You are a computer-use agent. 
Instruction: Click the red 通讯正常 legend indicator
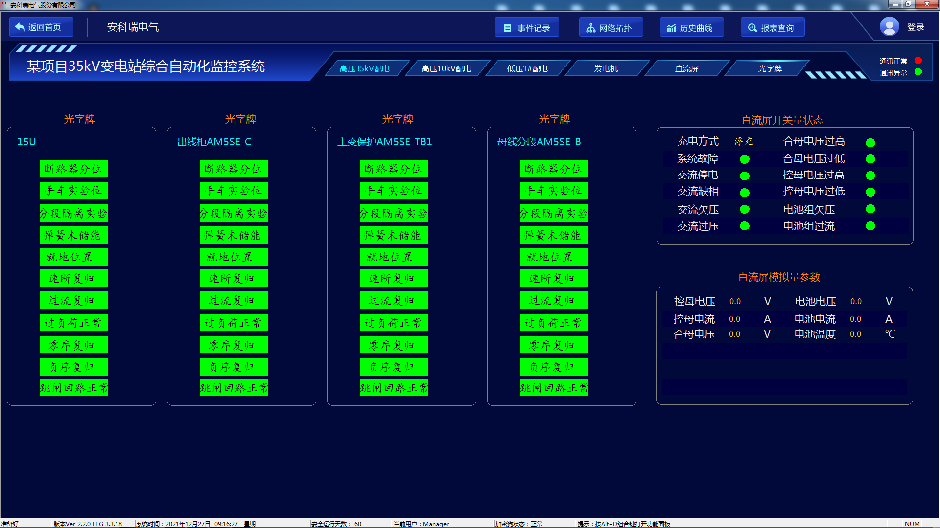coord(918,61)
